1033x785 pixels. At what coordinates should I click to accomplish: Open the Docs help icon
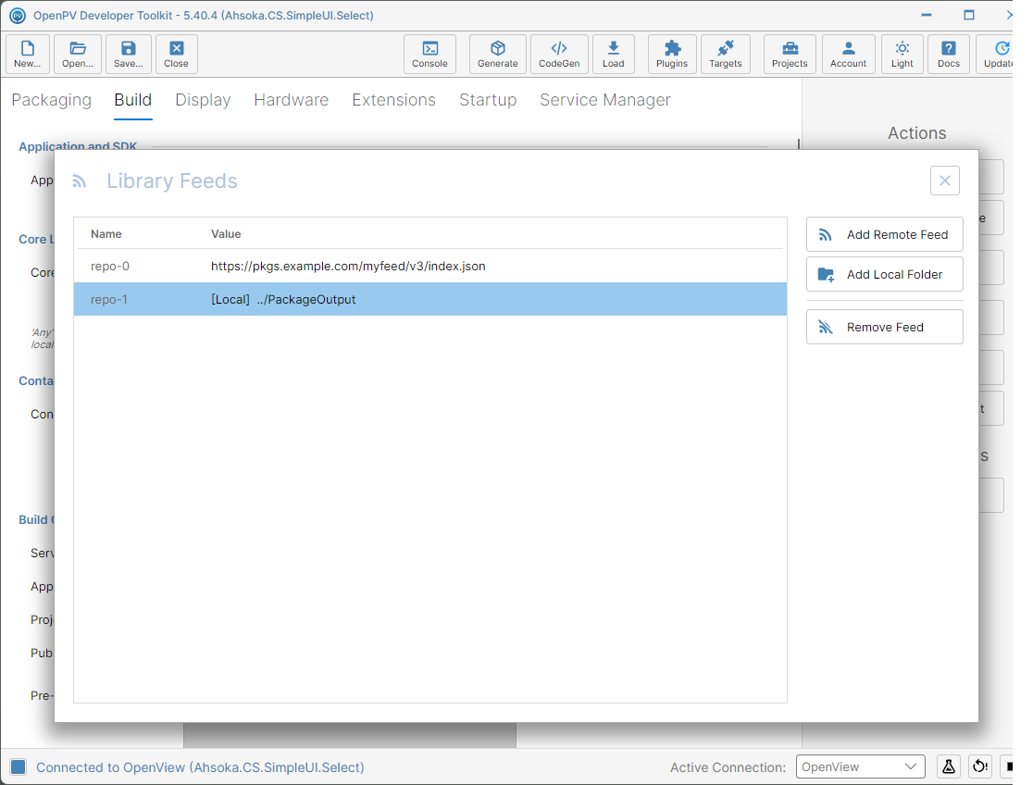[x=949, y=54]
